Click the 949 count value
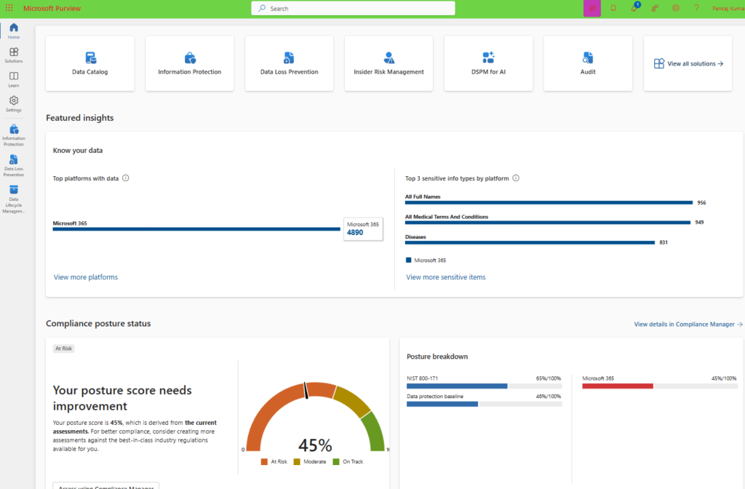The height and width of the screenshot is (489, 745). [x=699, y=223]
